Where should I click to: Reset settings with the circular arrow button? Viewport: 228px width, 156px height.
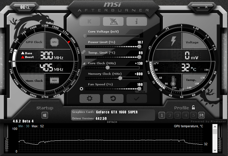(x=113, y=99)
